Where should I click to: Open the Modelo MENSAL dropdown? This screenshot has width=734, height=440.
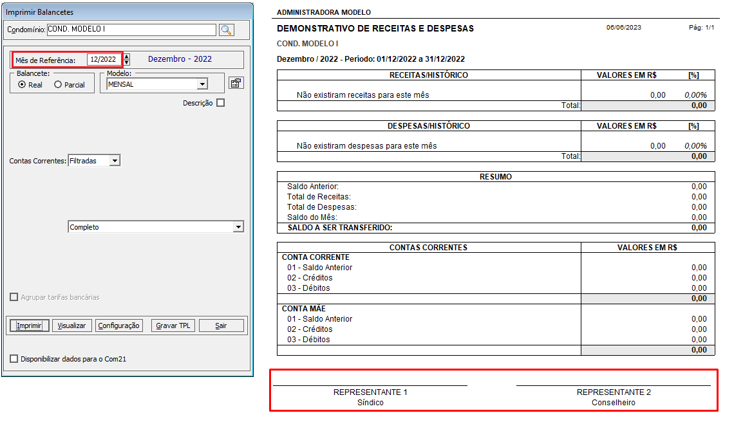pos(202,85)
